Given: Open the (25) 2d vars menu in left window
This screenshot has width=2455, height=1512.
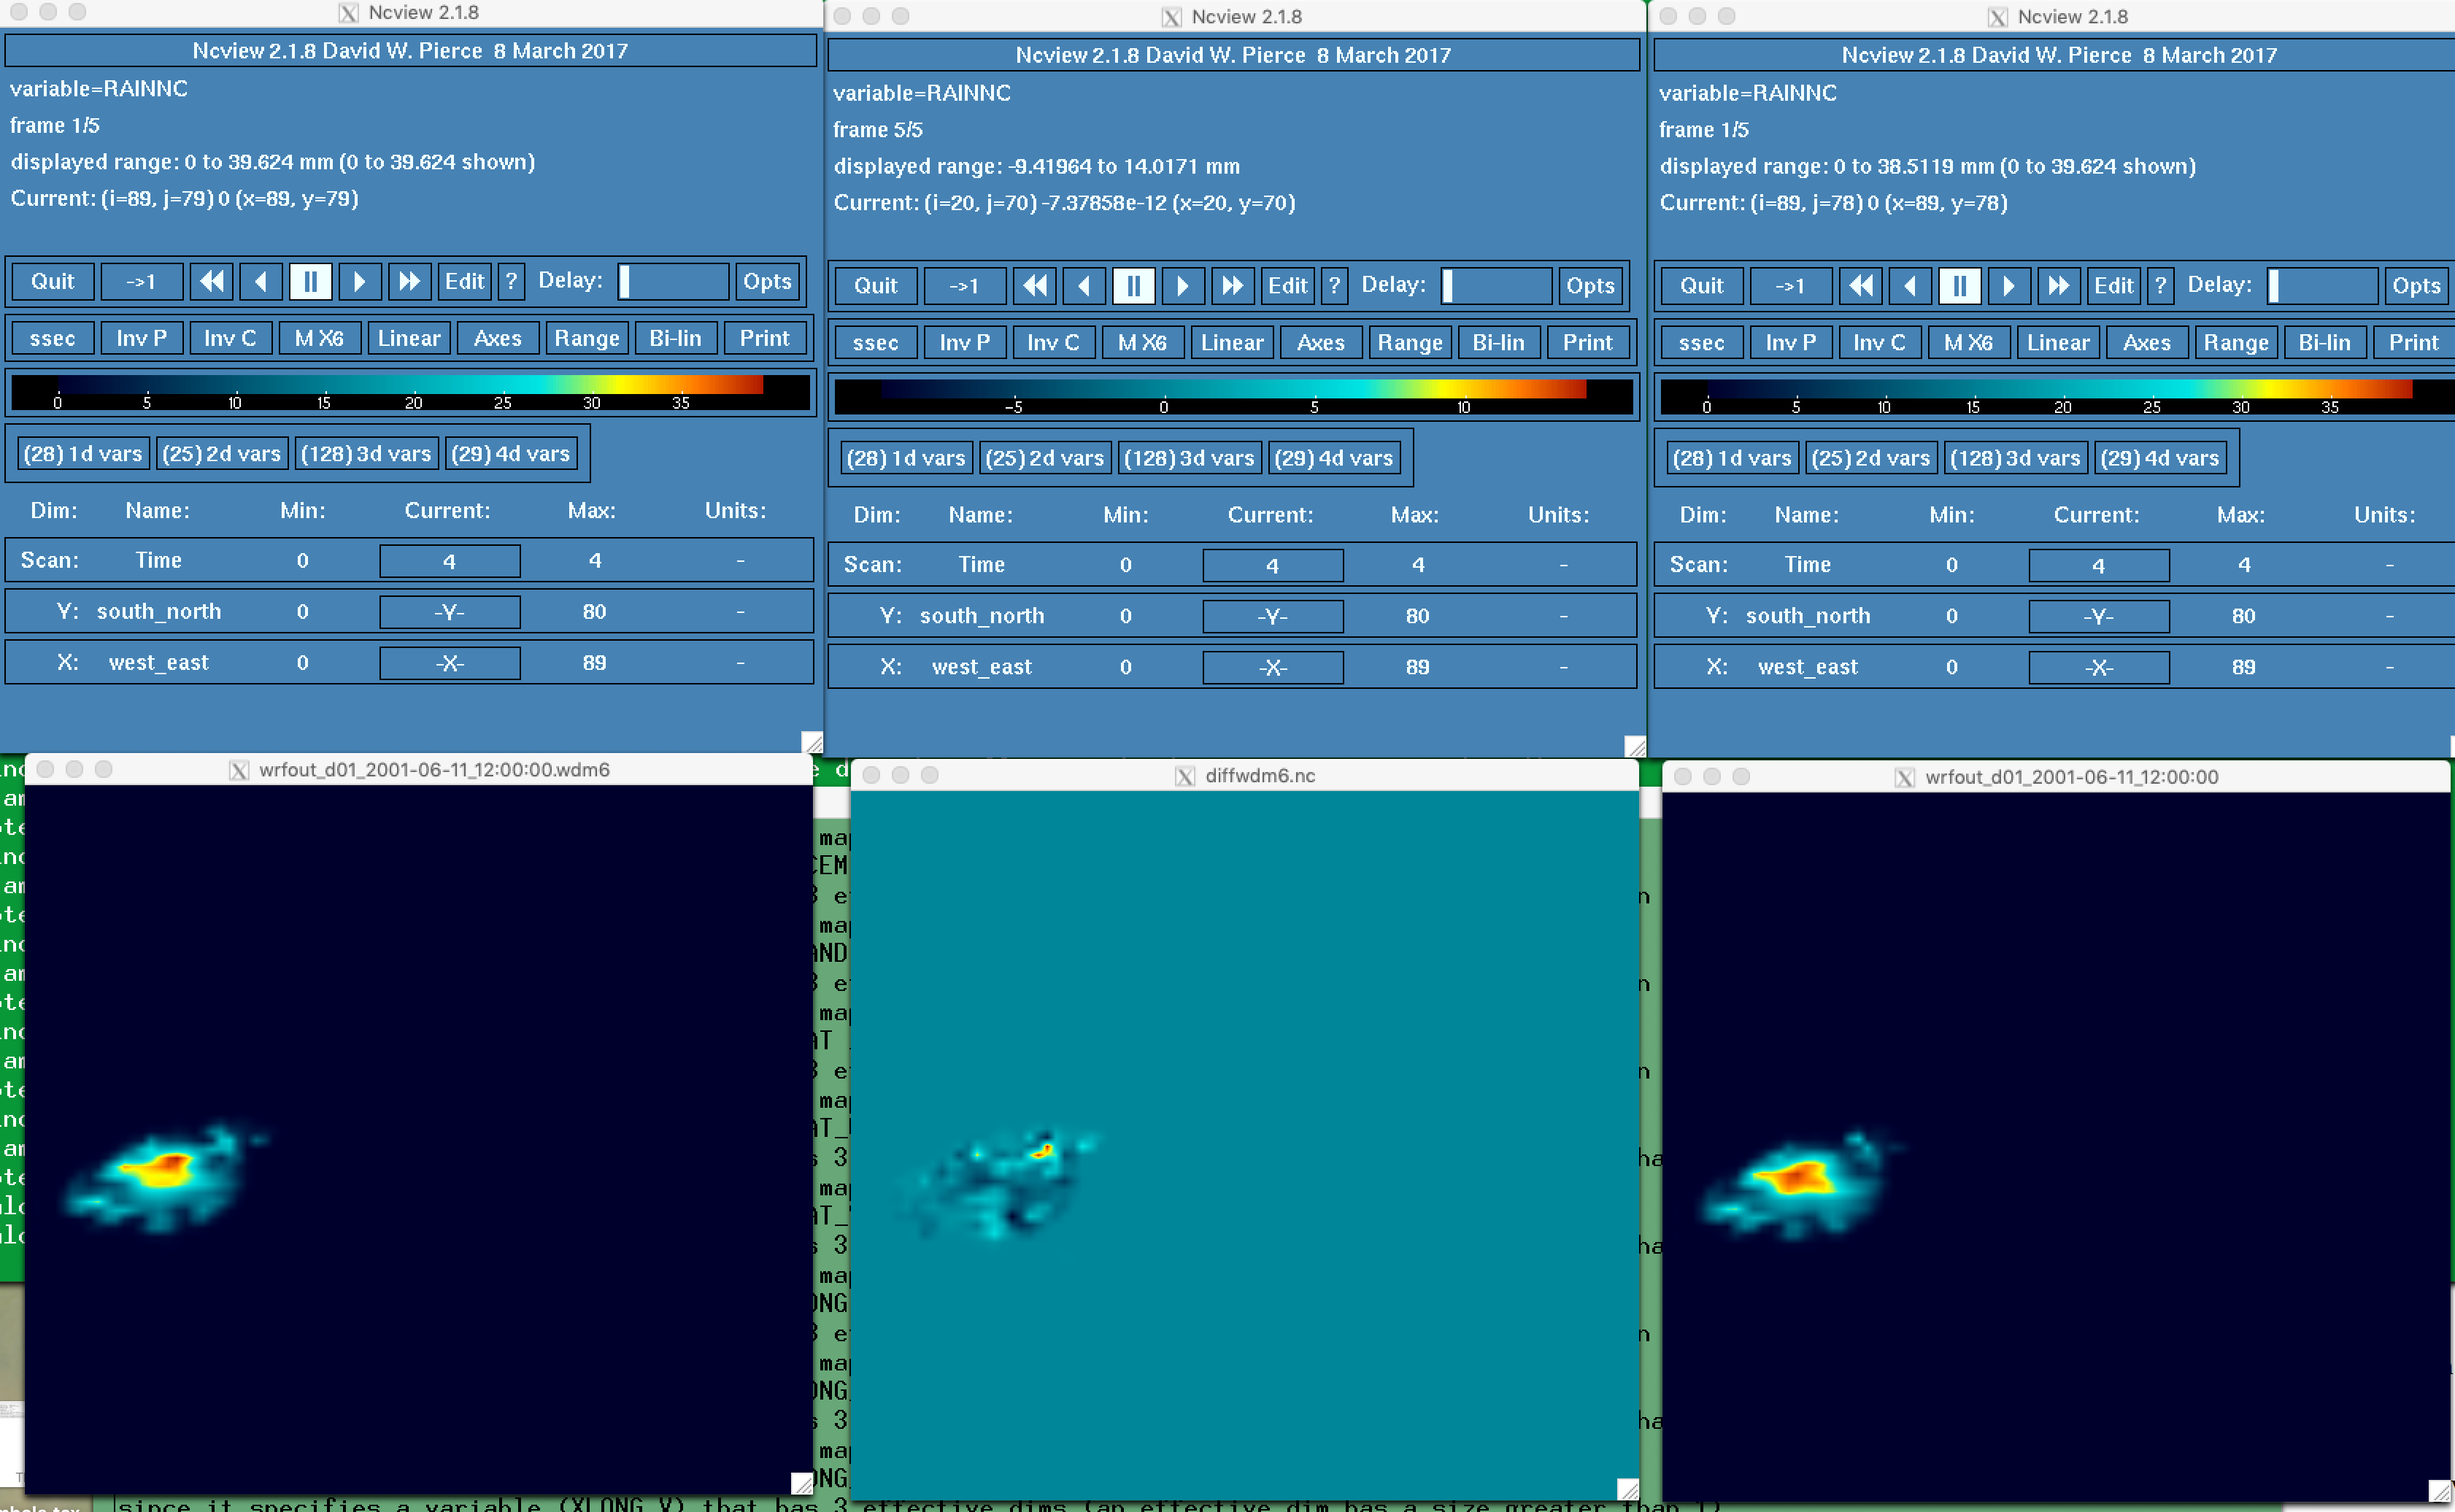Looking at the screenshot, I should point(222,454).
